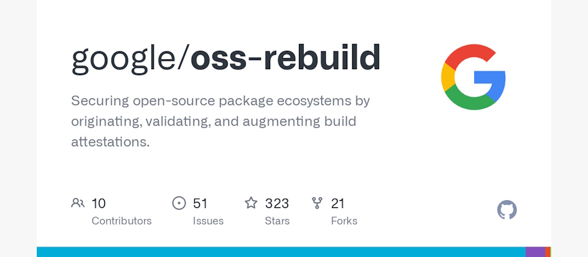Viewport: 588px width, 257px height.
Task: Select the "Contributors" label
Action: 121,221
